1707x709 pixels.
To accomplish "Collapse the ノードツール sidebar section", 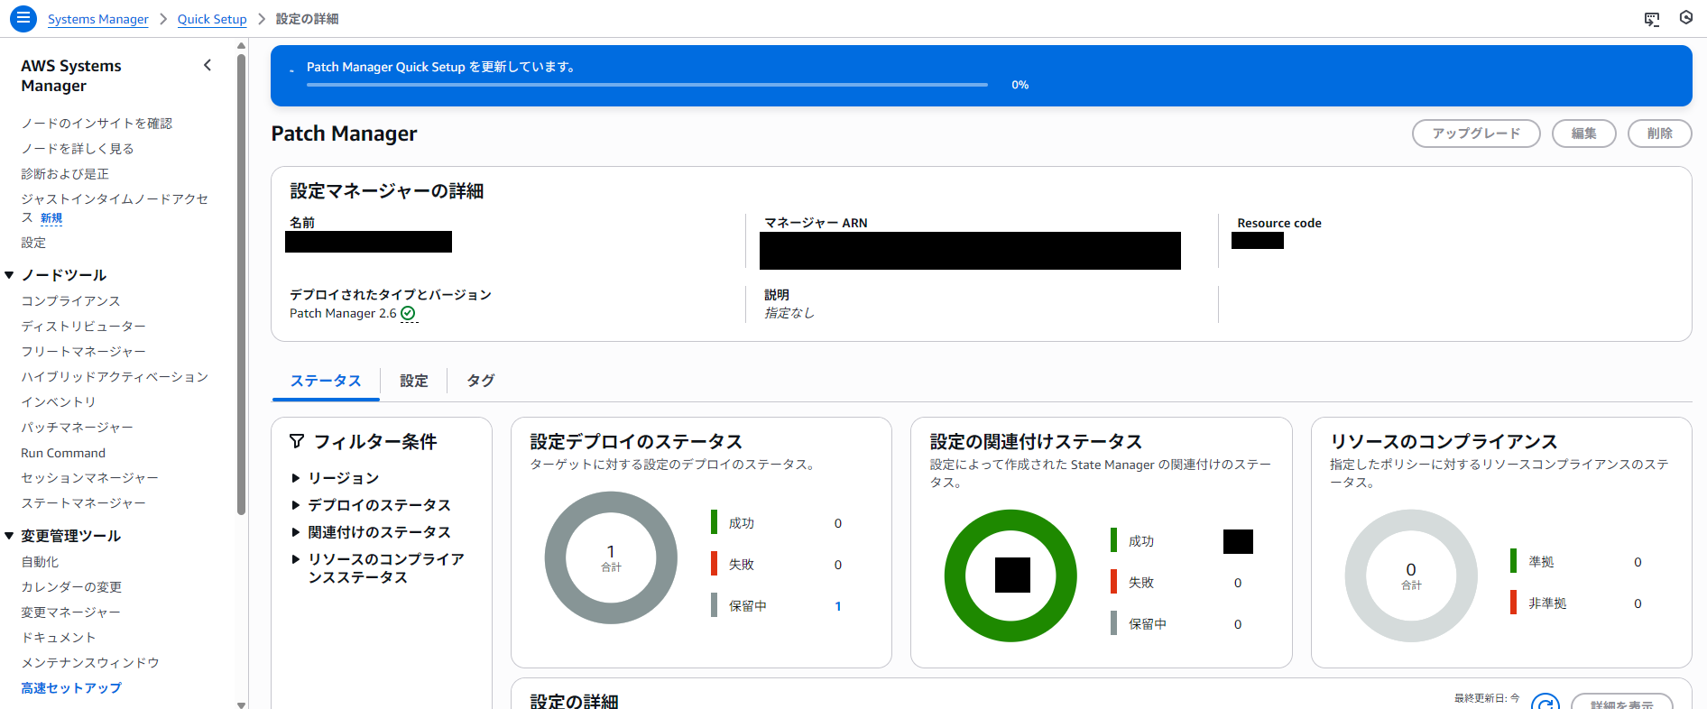I will 9,275.
